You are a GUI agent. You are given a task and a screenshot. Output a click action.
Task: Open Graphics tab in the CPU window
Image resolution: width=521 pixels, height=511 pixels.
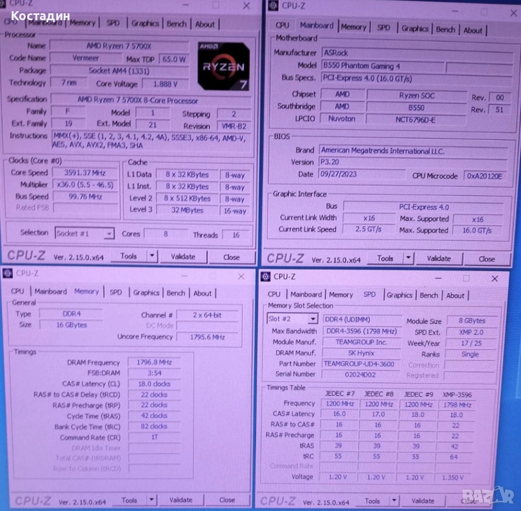coord(145,23)
